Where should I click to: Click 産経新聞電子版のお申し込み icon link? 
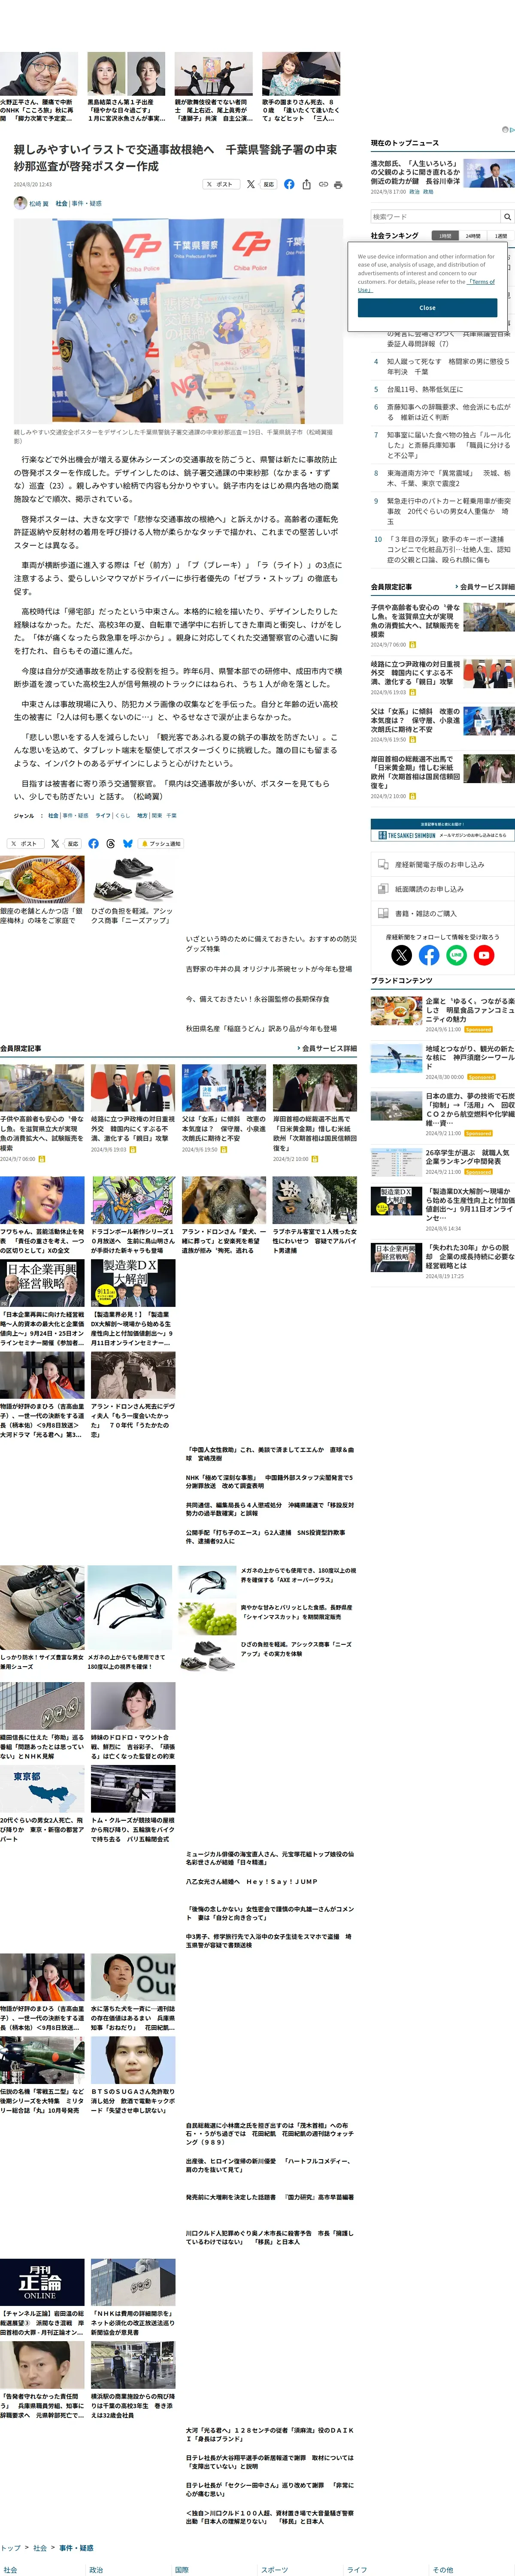point(442,864)
